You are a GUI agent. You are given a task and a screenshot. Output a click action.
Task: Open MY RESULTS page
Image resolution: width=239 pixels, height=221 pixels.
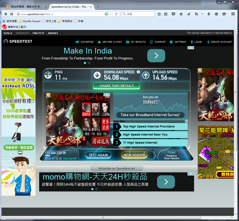pyautogui.click(x=136, y=42)
